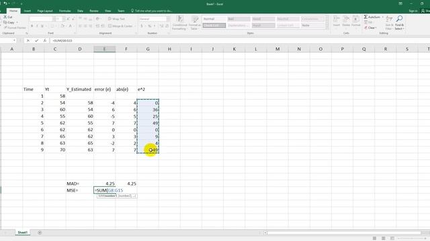Viewport: 430px width, 241px height.
Task: Select column E header
Action: [x=105, y=49]
